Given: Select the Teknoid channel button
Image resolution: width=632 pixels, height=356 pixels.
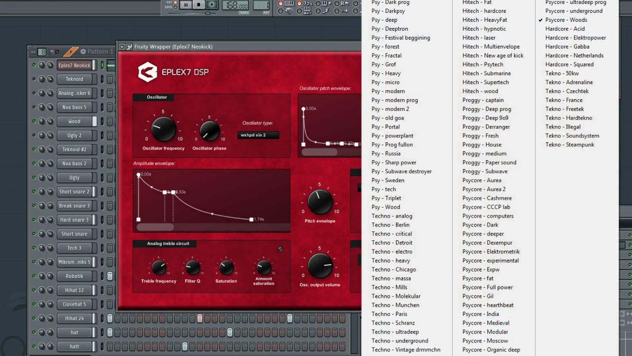Looking at the screenshot, I should point(75,79).
